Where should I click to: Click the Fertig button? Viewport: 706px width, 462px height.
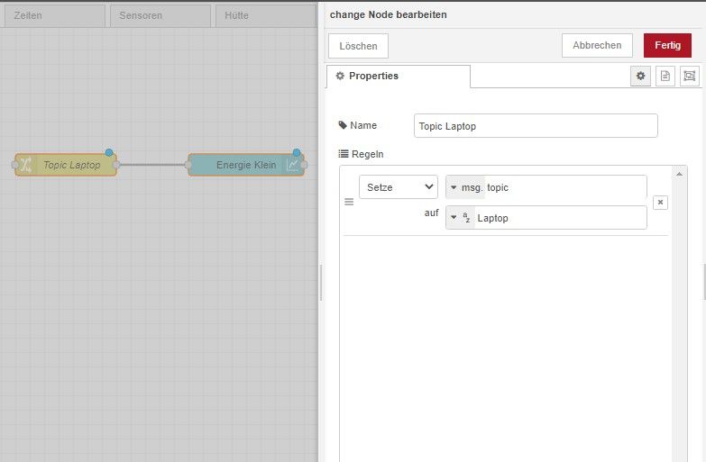click(x=667, y=45)
